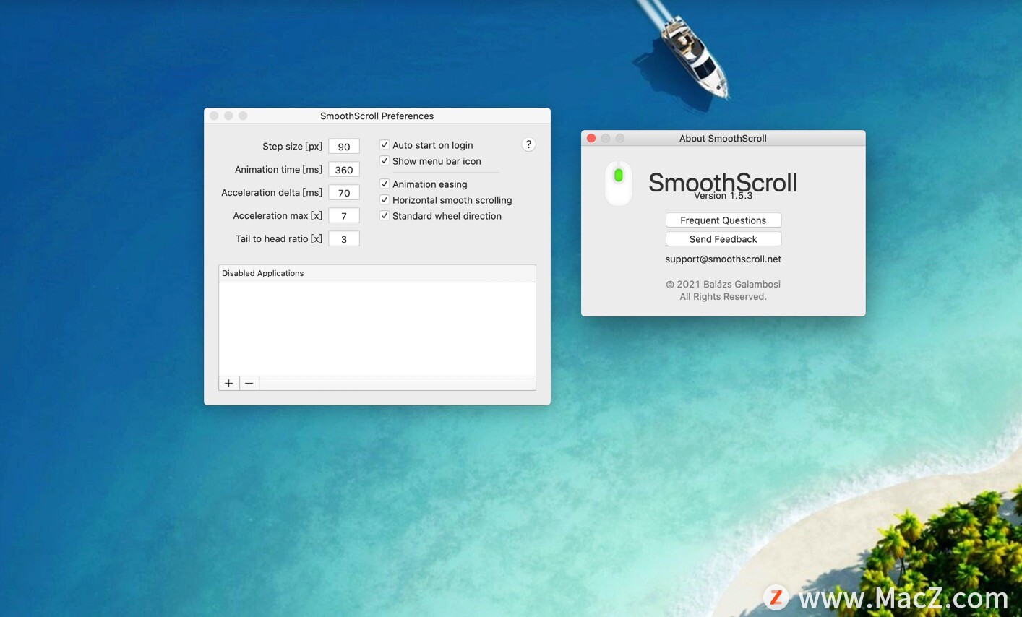Click support@smoothscroll.net email text
The width and height of the screenshot is (1022, 617).
tap(723, 259)
